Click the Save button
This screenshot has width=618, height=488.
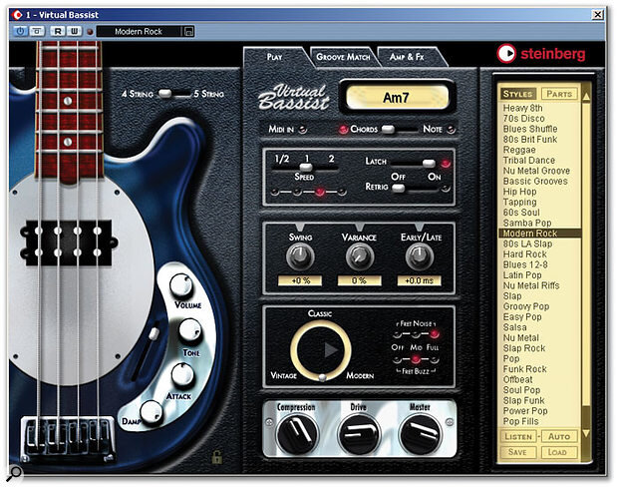[518, 452]
